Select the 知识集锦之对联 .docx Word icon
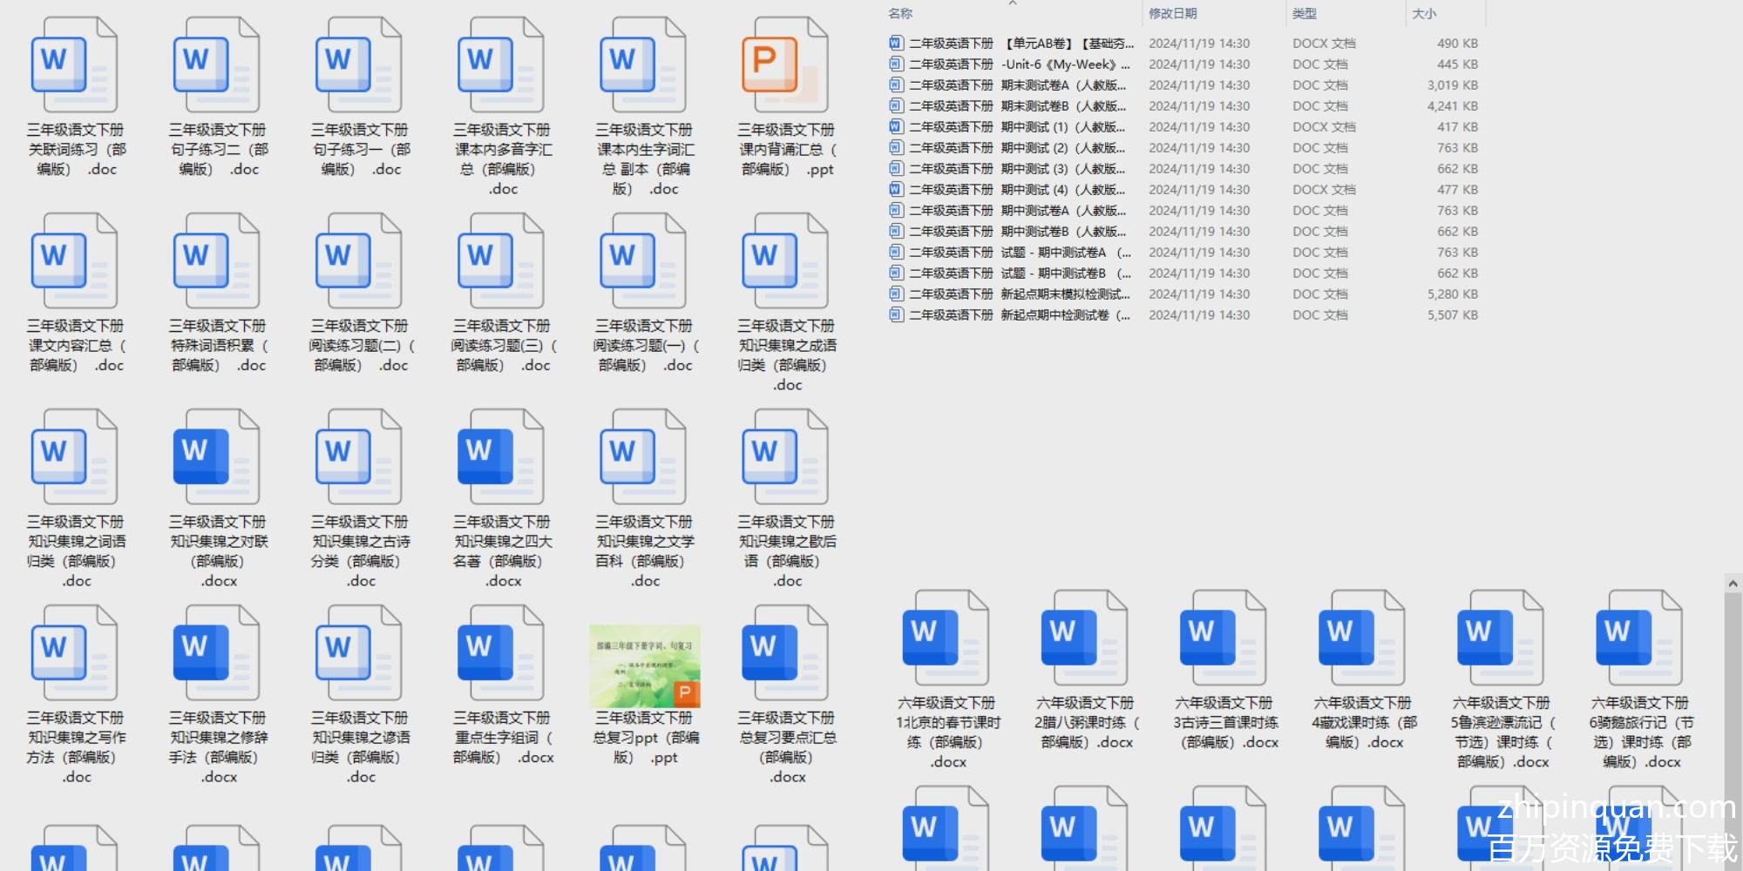Screen dimensions: 1743x871 point(216,458)
